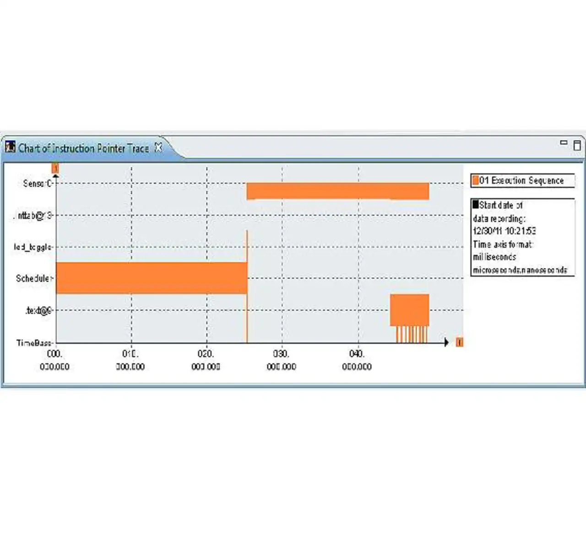The height and width of the screenshot is (545, 586).
Task: Close the Chart of Instruction Pointer Trace tab
Action: 158,147
